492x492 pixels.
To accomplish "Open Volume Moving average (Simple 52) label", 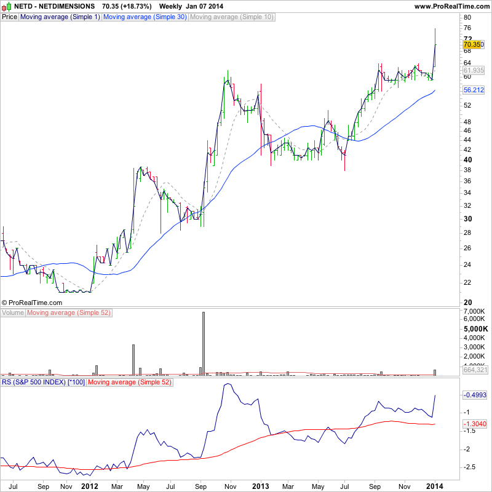I will [x=69, y=313].
